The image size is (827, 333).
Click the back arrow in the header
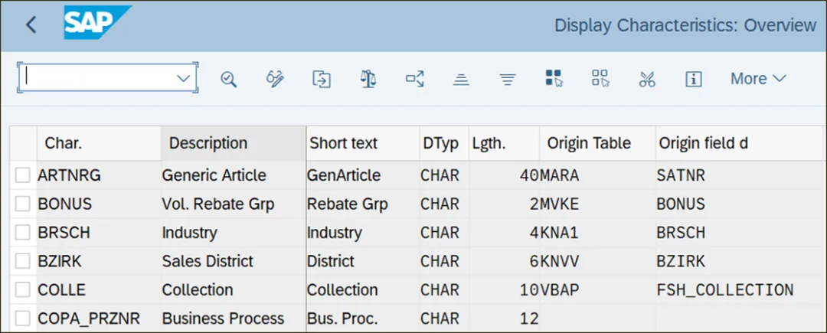coord(31,24)
